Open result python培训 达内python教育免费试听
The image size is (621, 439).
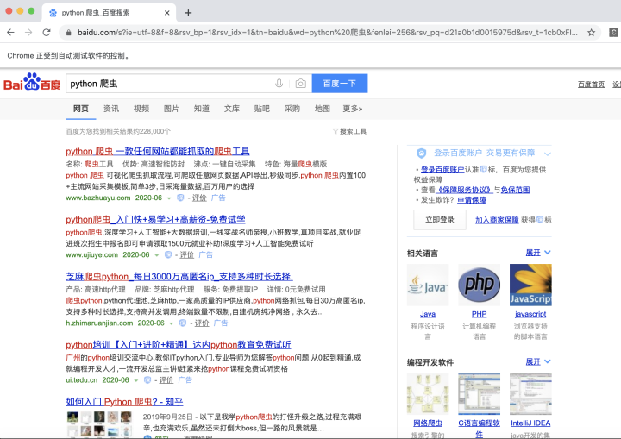tap(179, 345)
